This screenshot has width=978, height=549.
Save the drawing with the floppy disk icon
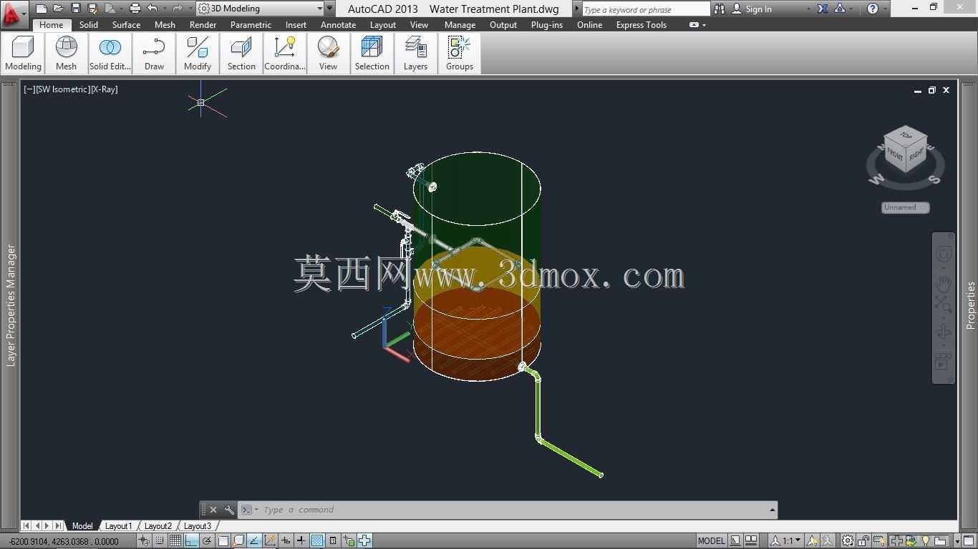pyautogui.click(x=75, y=9)
